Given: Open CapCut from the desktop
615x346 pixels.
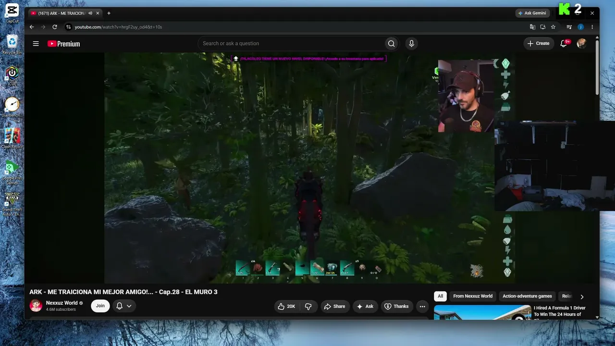Looking at the screenshot, I should point(12,13).
